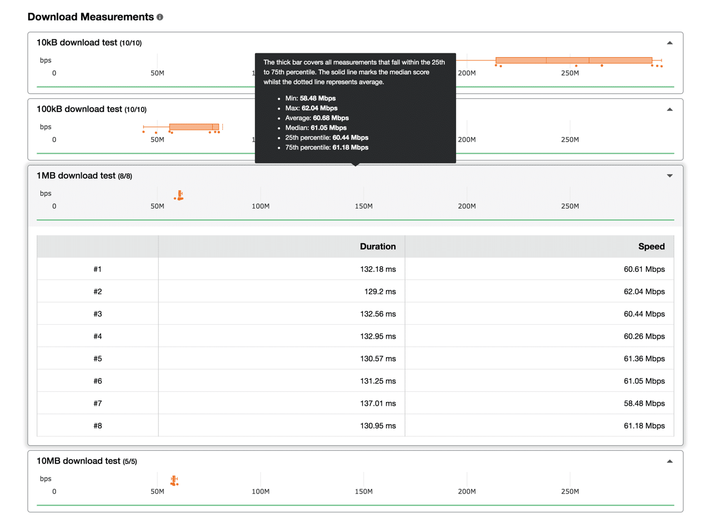Collapse the 10MB download test panel
The width and height of the screenshot is (711, 524).
click(x=669, y=460)
